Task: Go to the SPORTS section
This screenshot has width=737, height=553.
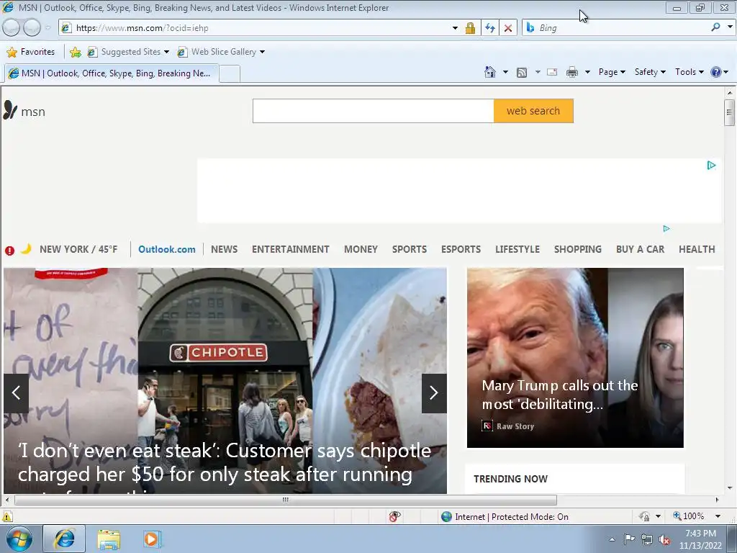Action: point(410,249)
